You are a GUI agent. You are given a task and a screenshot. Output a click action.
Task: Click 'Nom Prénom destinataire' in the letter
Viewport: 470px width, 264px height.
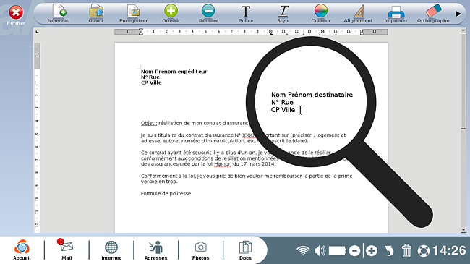312,95
